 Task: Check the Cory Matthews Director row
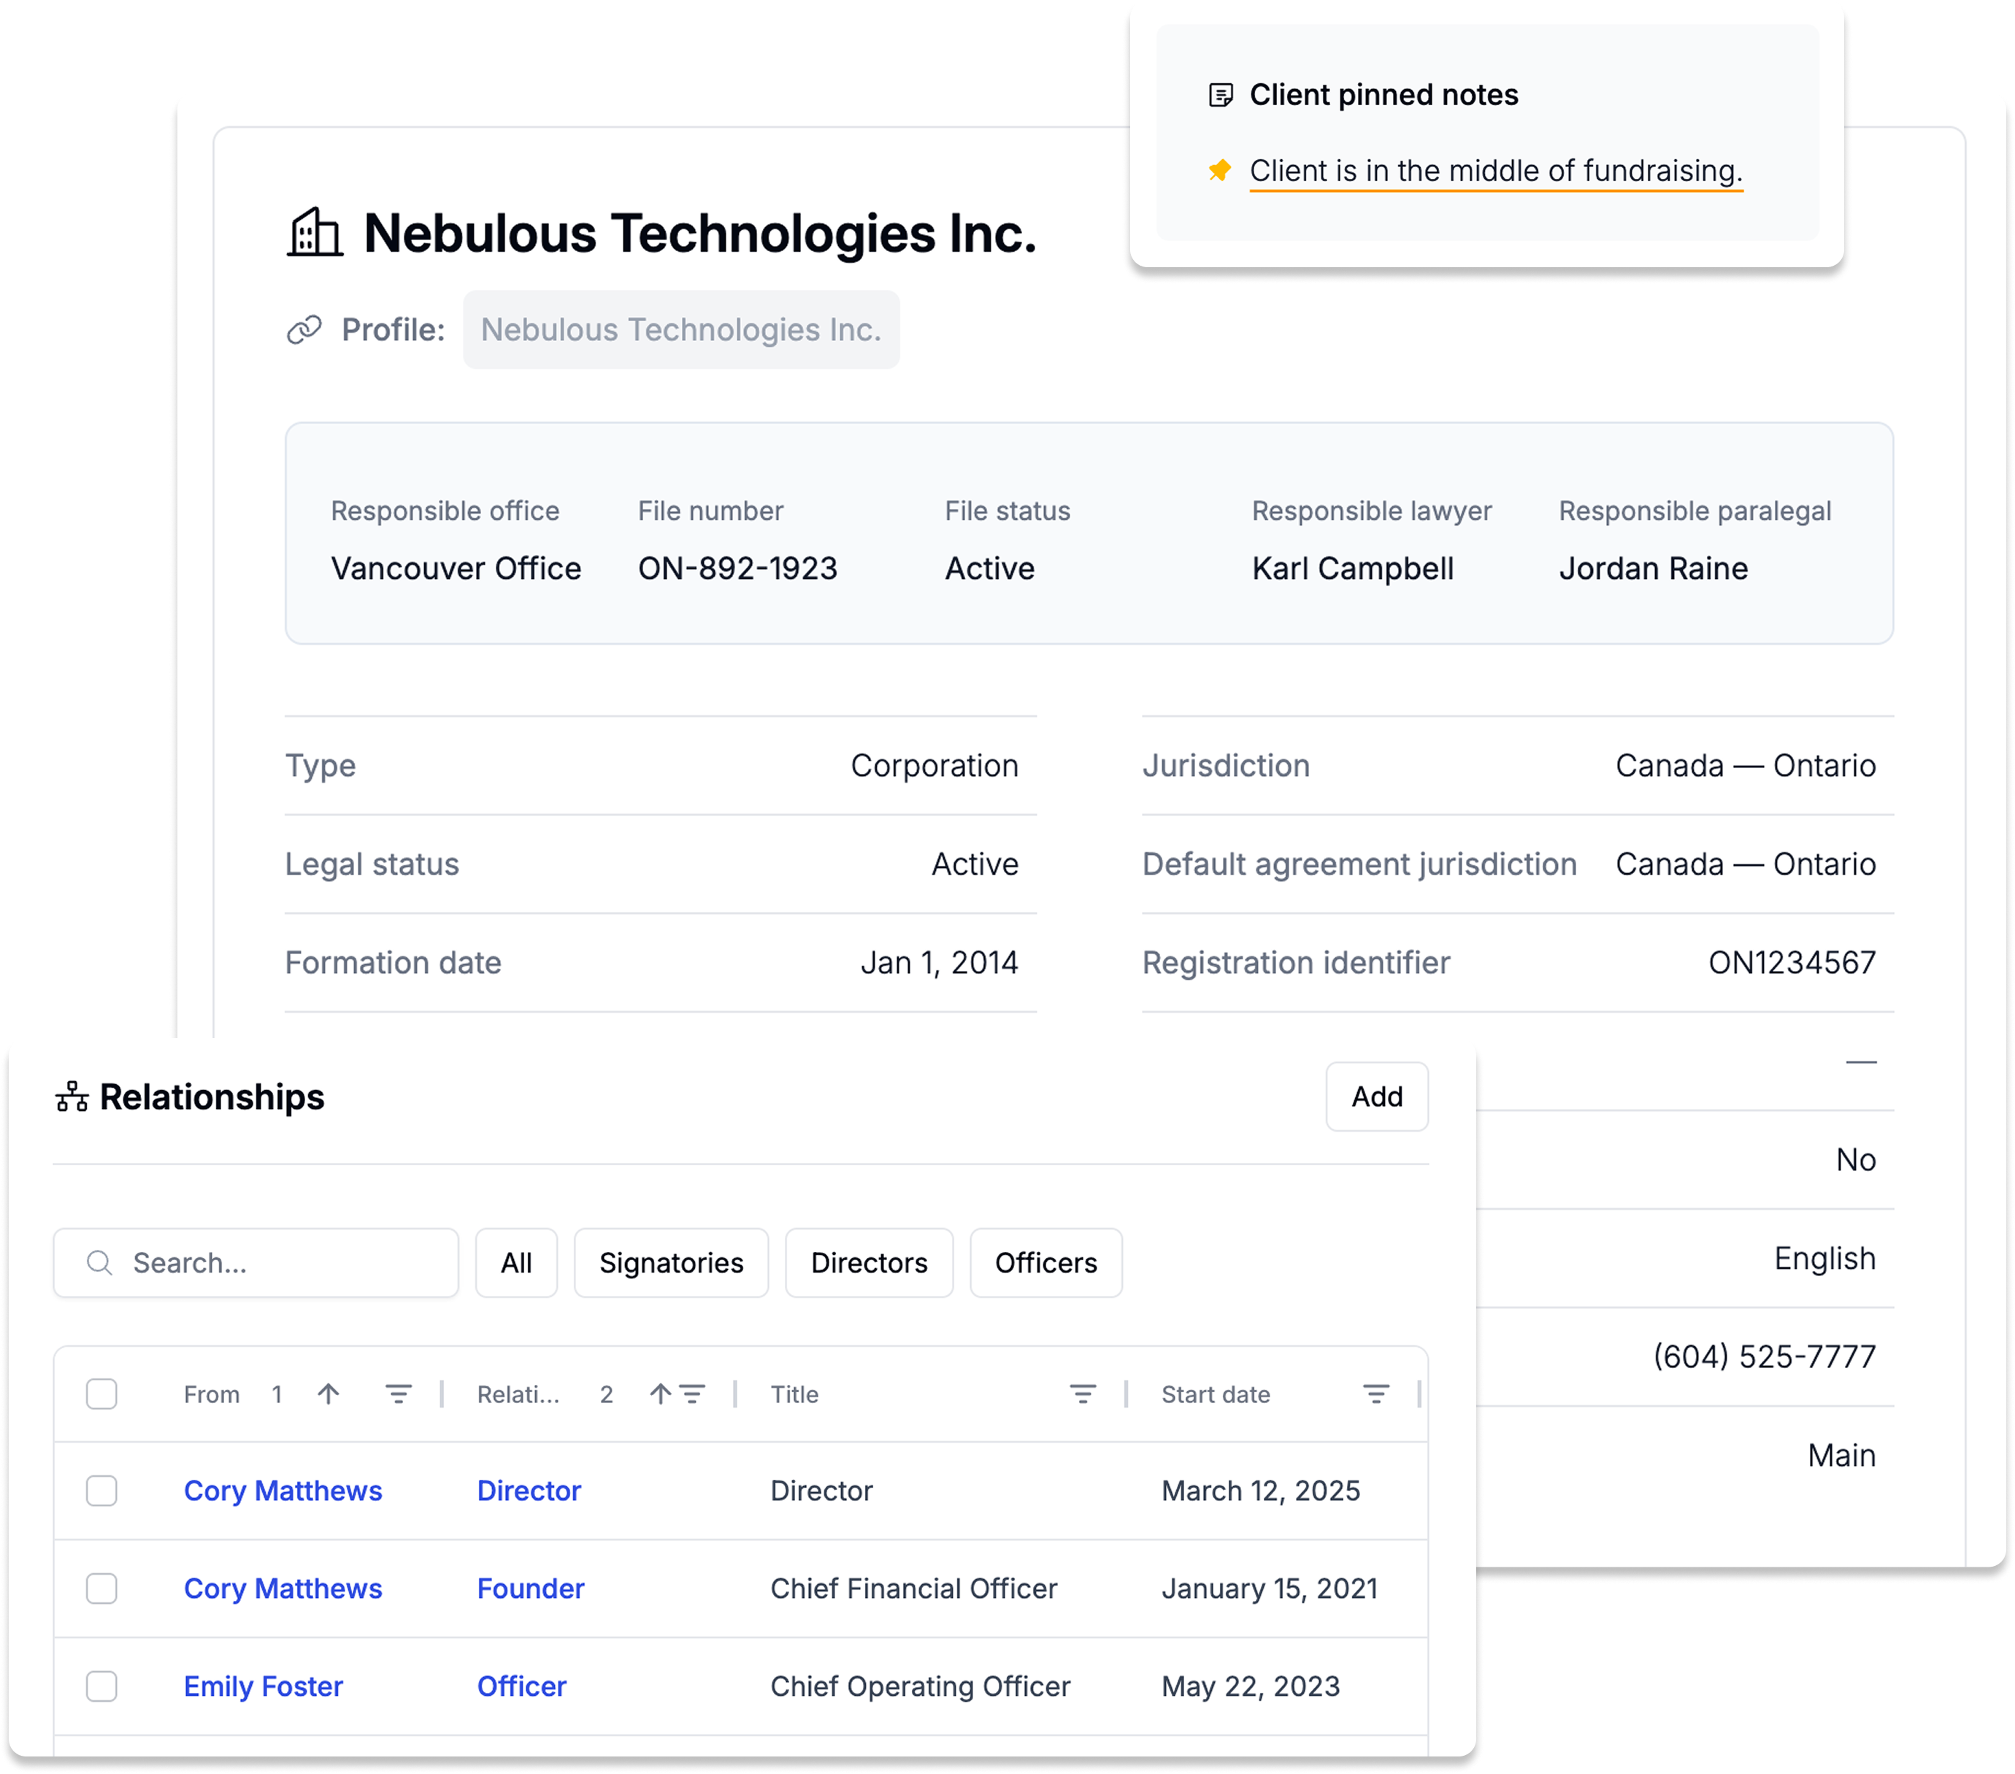click(101, 1490)
